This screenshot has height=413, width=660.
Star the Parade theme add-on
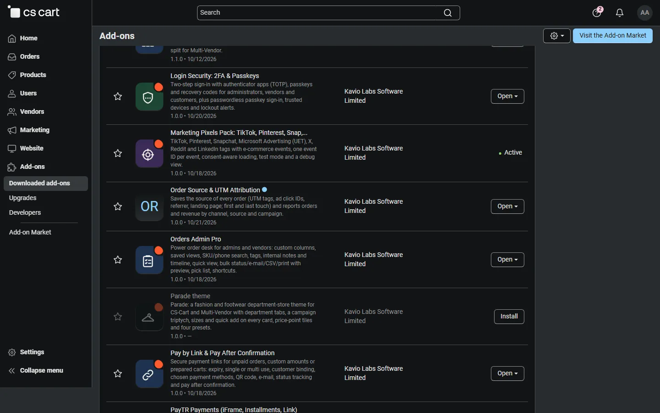click(x=118, y=317)
